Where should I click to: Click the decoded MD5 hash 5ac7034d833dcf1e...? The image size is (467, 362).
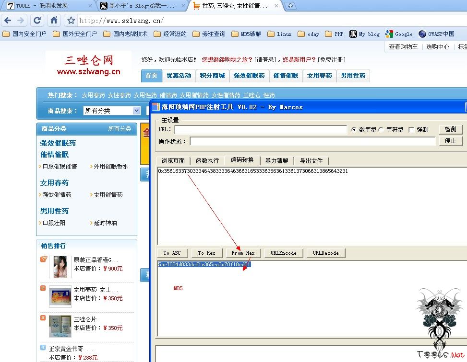point(204,264)
